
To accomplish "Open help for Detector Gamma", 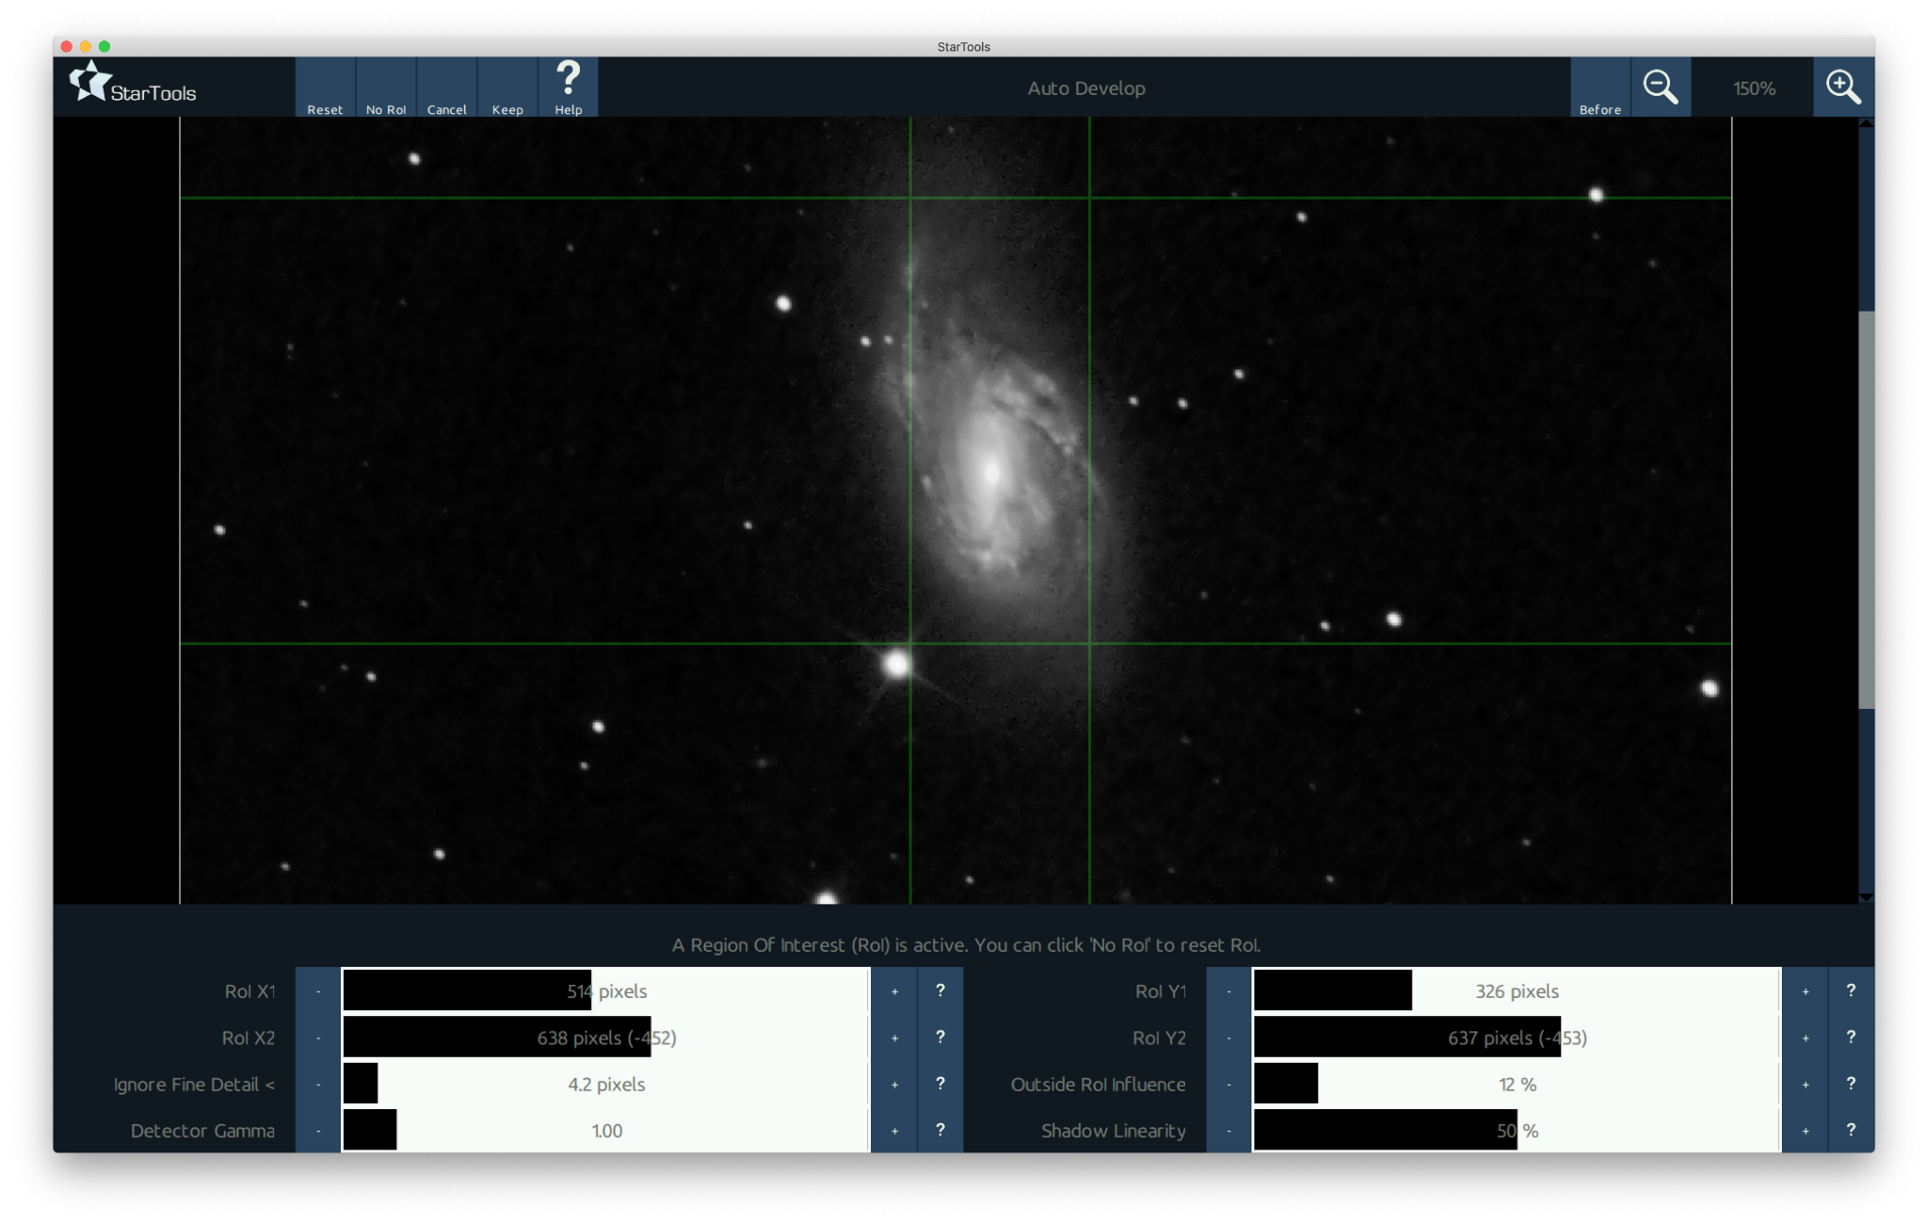I will [x=940, y=1131].
